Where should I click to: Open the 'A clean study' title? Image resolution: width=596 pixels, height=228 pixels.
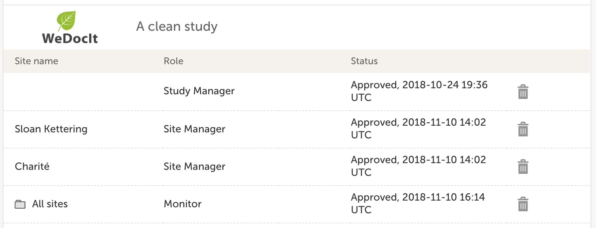[177, 26]
